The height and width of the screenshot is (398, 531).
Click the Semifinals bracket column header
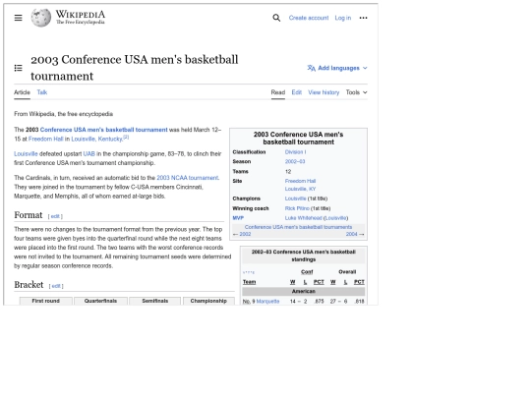[x=155, y=301]
